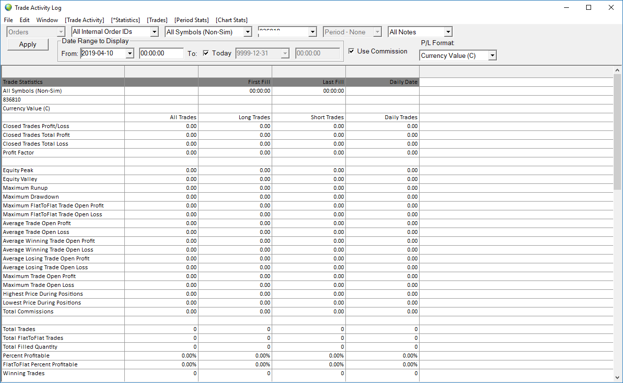The image size is (623, 383).
Task: Open the All Internal Order IDs dropdown
Action: click(154, 32)
